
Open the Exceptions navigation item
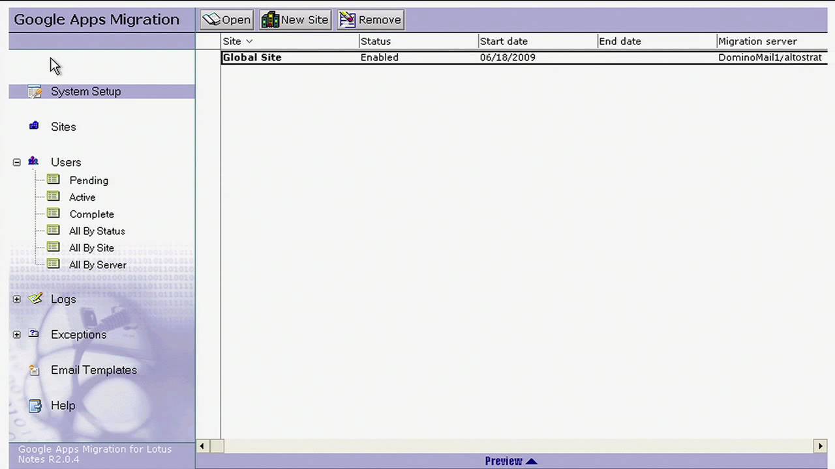coord(78,334)
